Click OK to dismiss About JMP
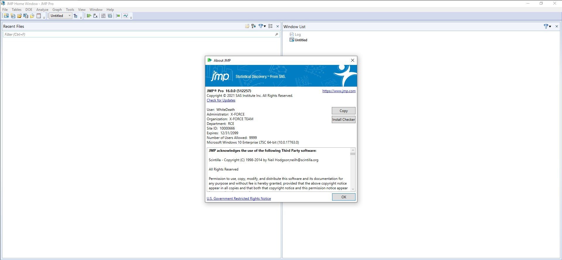562x260 pixels. (344, 197)
